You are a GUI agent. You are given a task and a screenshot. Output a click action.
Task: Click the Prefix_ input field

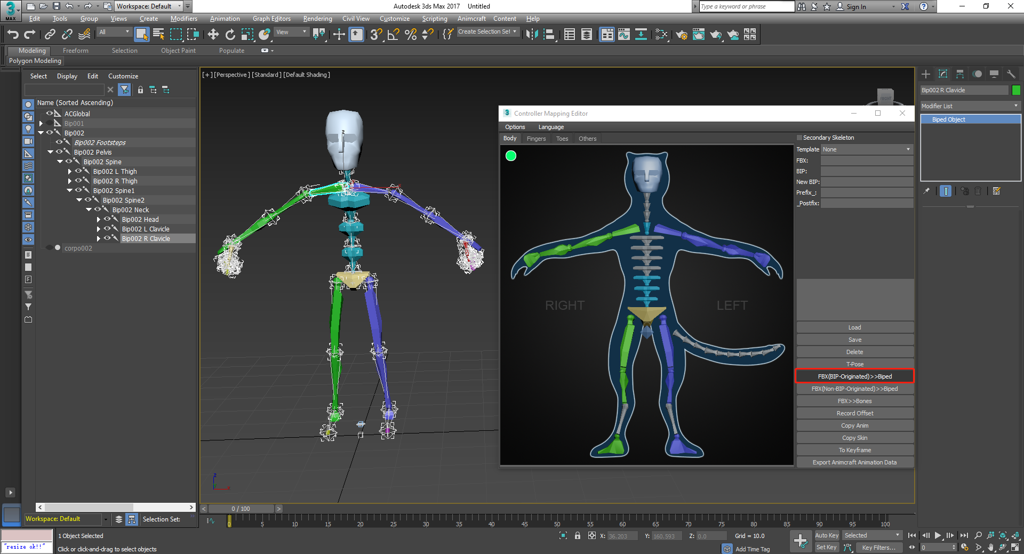click(x=867, y=192)
